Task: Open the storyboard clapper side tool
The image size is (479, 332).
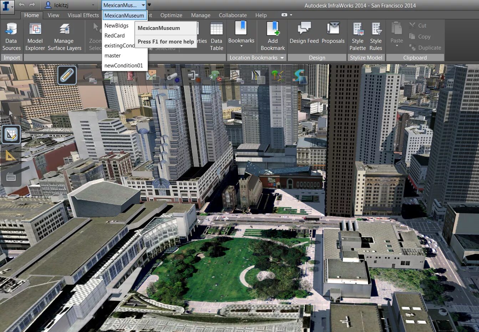Action: click(x=11, y=177)
